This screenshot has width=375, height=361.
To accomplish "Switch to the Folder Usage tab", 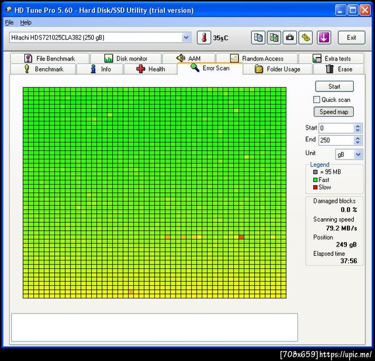I will click(277, 69).
